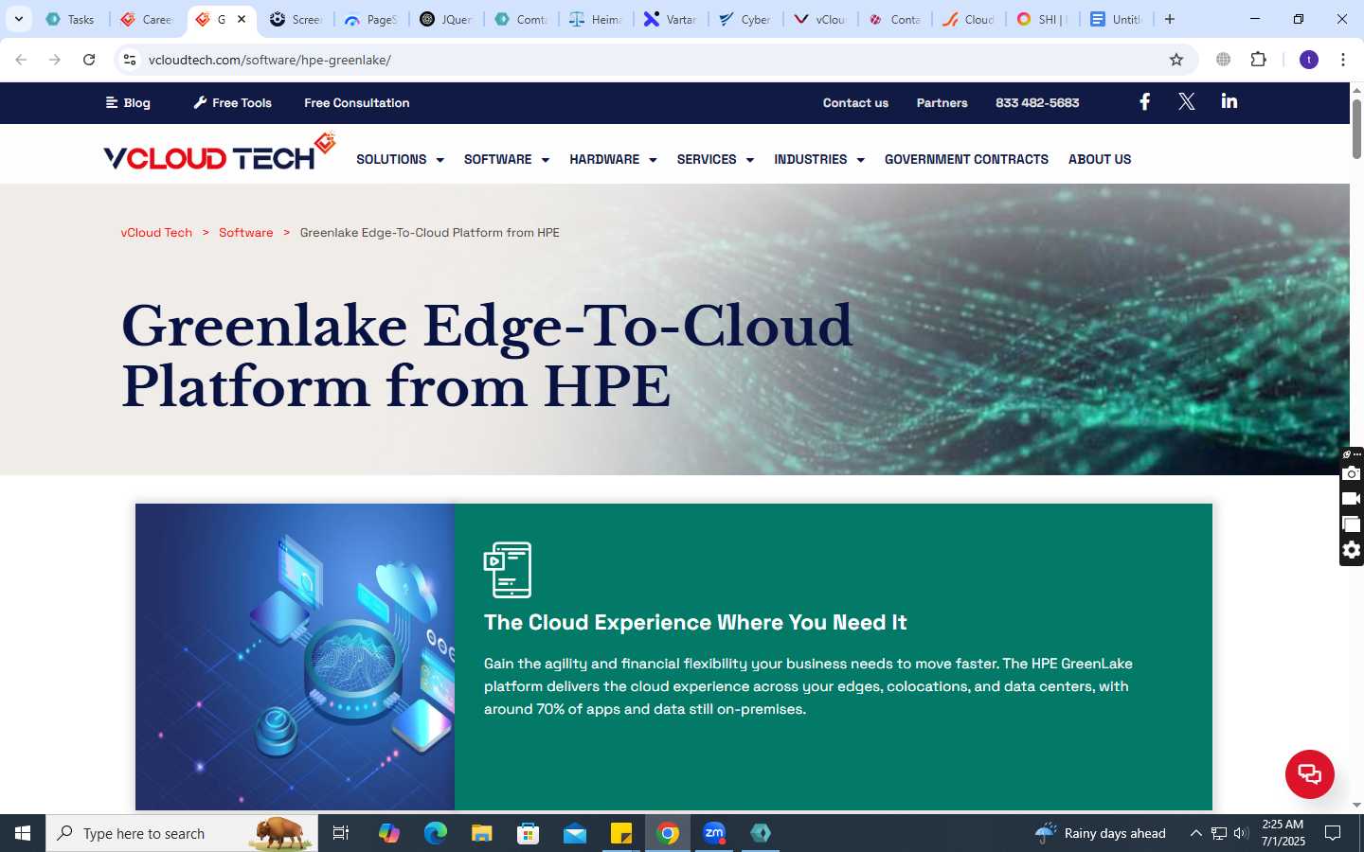Screen dimensions: 1364x852
Task: Open the Free Consultation link
Action: coord(357,102)
